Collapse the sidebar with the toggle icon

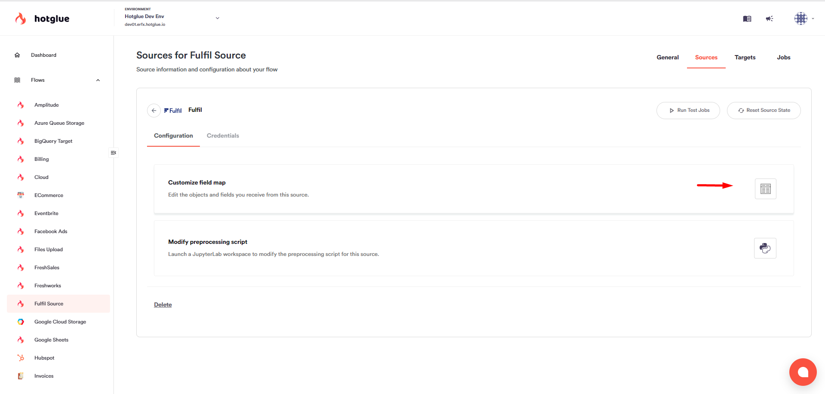coord(113,153)
